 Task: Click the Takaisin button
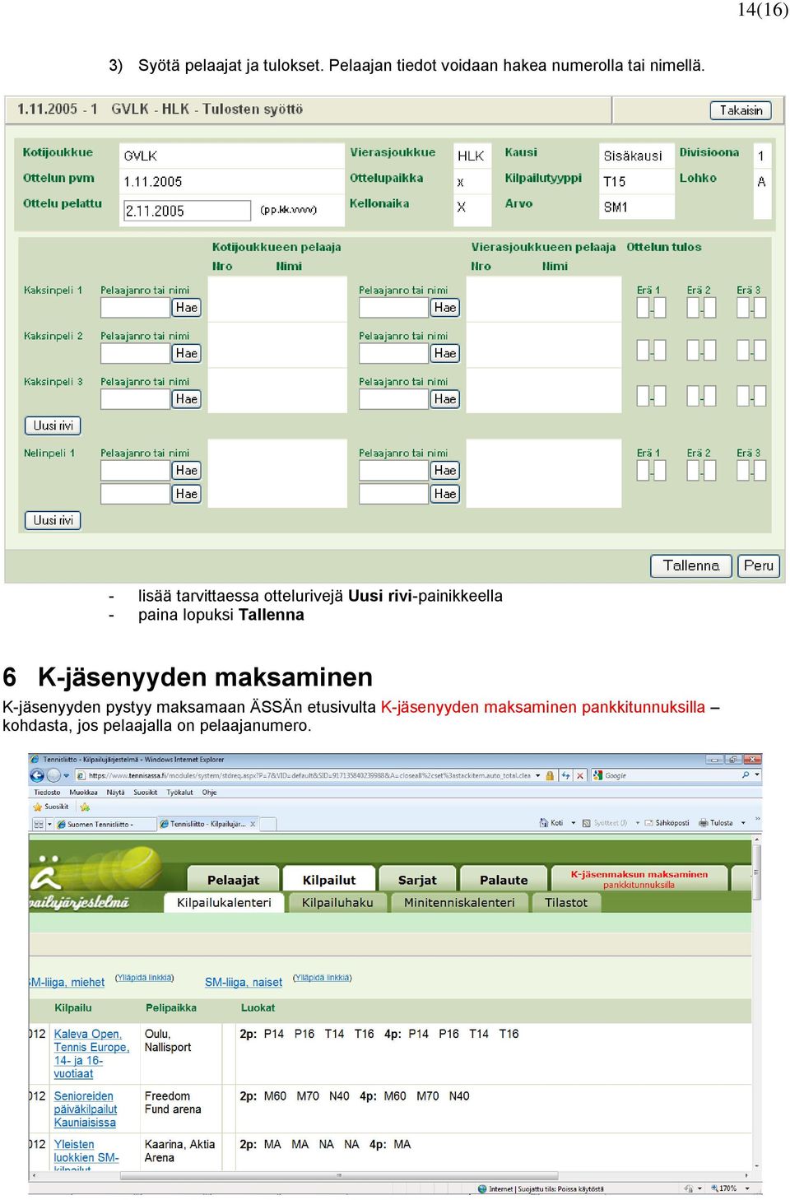(741, 110)
